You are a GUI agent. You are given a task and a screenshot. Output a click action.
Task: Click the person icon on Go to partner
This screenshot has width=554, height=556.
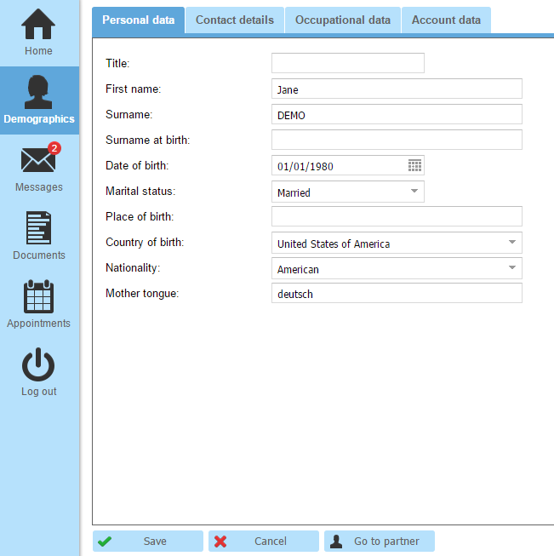[x=336, y=542]
